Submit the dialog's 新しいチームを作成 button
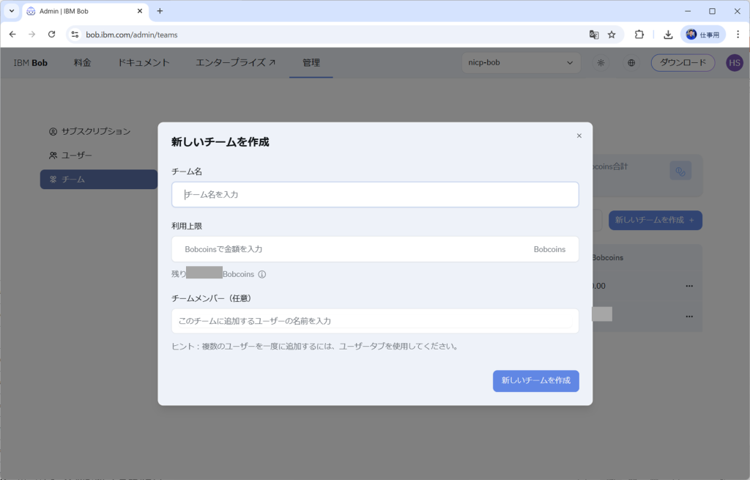 coord(535,380)
